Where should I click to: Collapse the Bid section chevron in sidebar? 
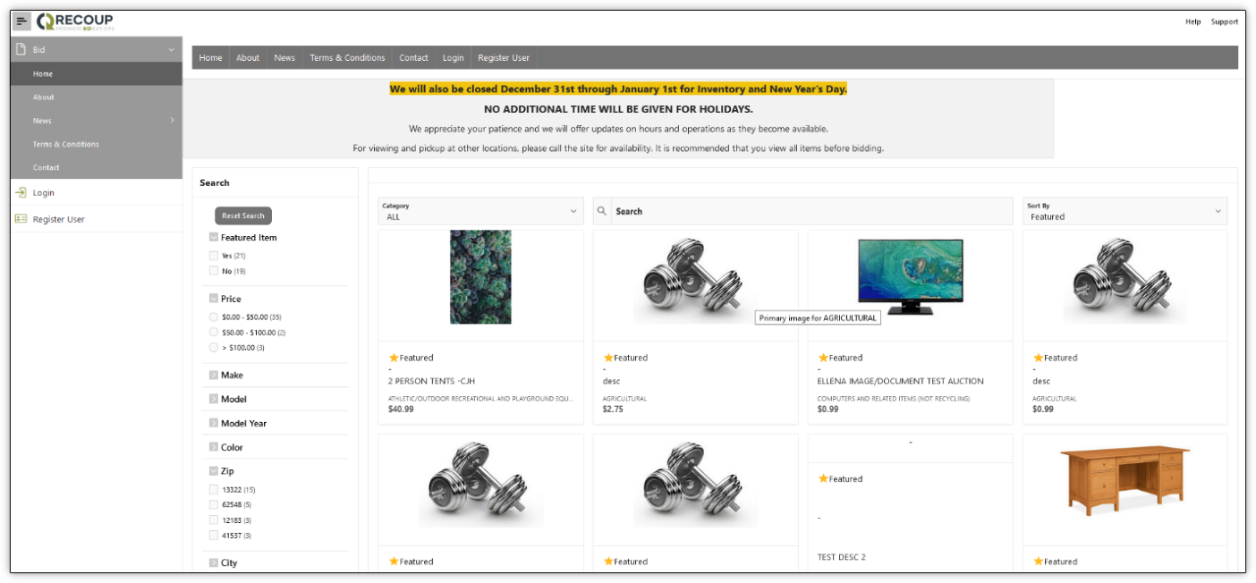point(171,50)
